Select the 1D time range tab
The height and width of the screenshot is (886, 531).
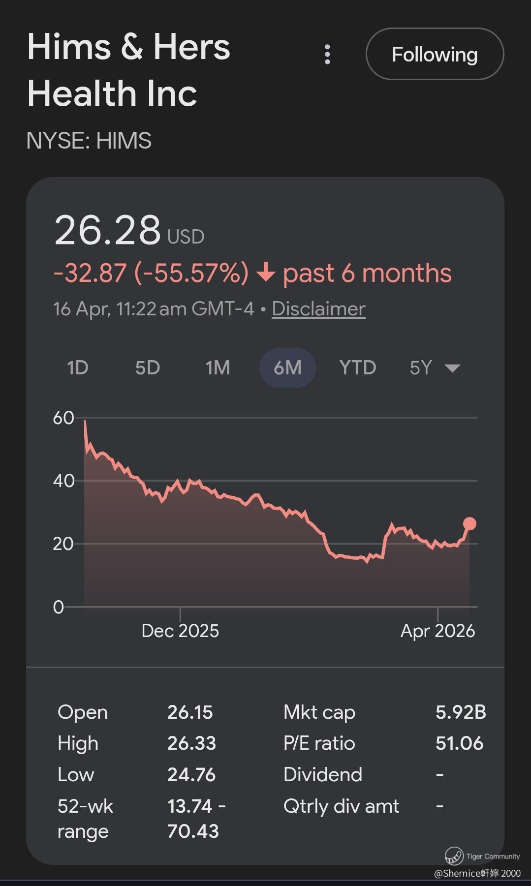[x=78, y=367]
